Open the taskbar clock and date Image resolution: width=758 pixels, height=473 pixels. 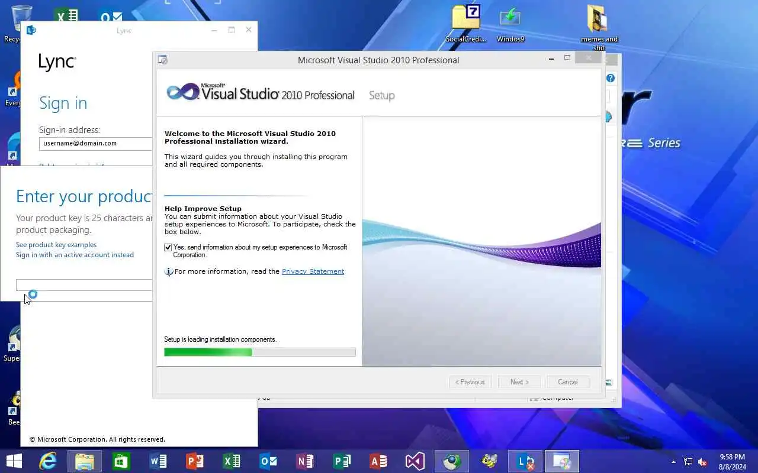click(732, 462)
